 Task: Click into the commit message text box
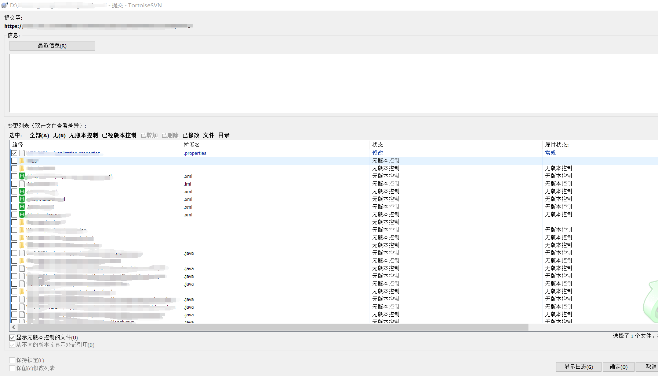pos(334,83)
